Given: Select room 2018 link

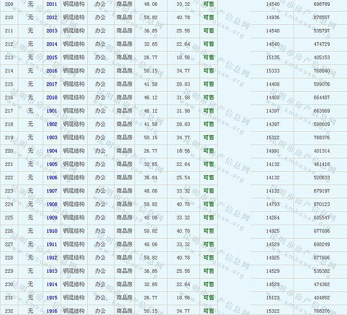Looking at the screenshot, I should (x=51, y=98).
